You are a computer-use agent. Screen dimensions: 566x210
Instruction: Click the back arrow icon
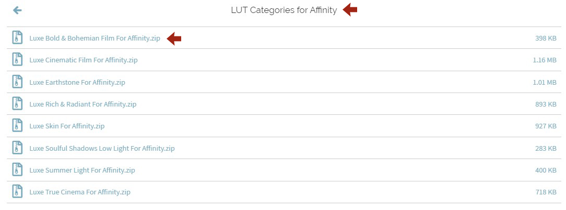click(17, 10)
